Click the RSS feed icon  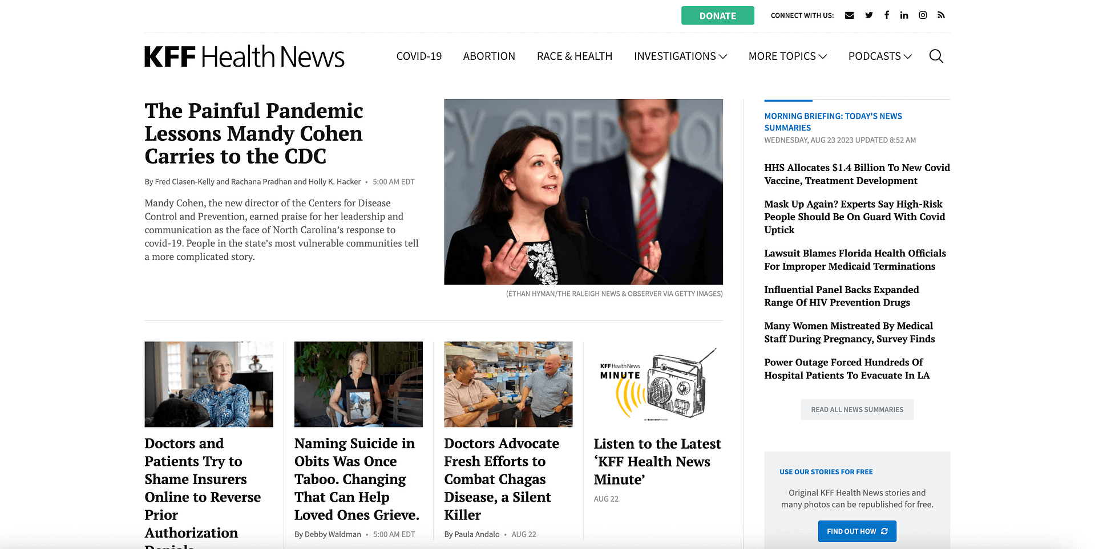941,15
